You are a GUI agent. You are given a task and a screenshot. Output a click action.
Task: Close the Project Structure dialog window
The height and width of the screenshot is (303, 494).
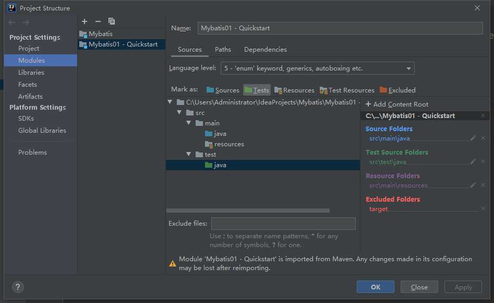click(477, 8)
